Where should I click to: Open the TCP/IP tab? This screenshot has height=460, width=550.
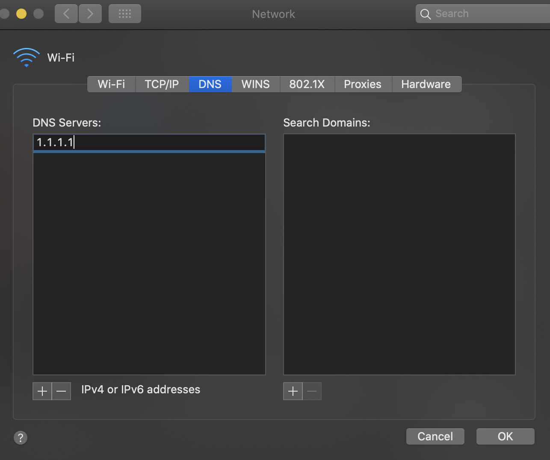point(162,84)
